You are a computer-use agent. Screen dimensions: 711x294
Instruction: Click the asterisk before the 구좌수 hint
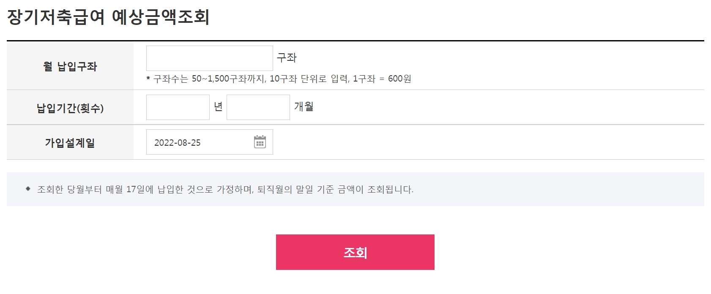tap(148, 79)
